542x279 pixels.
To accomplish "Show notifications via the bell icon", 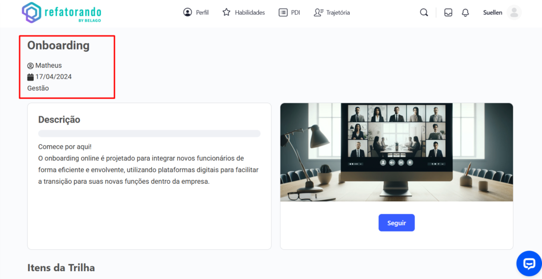I will [x=465, y=13].
